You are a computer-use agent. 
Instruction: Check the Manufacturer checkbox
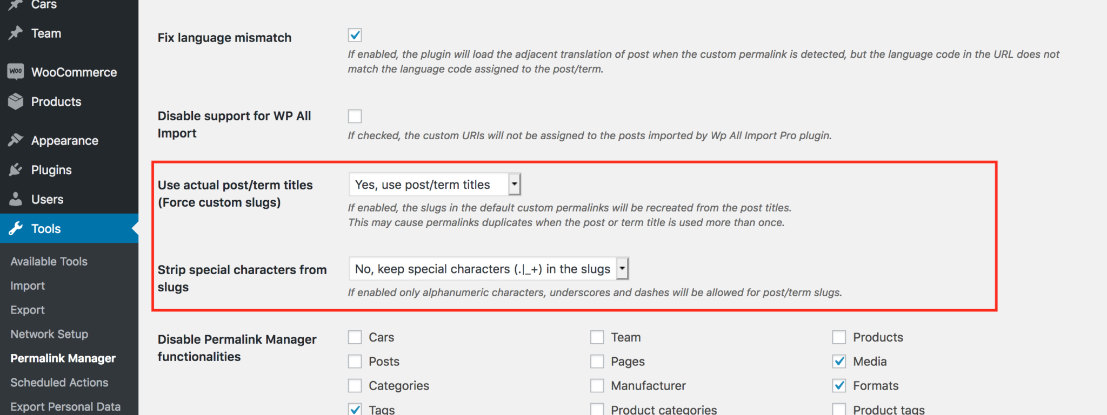(597, 386)
